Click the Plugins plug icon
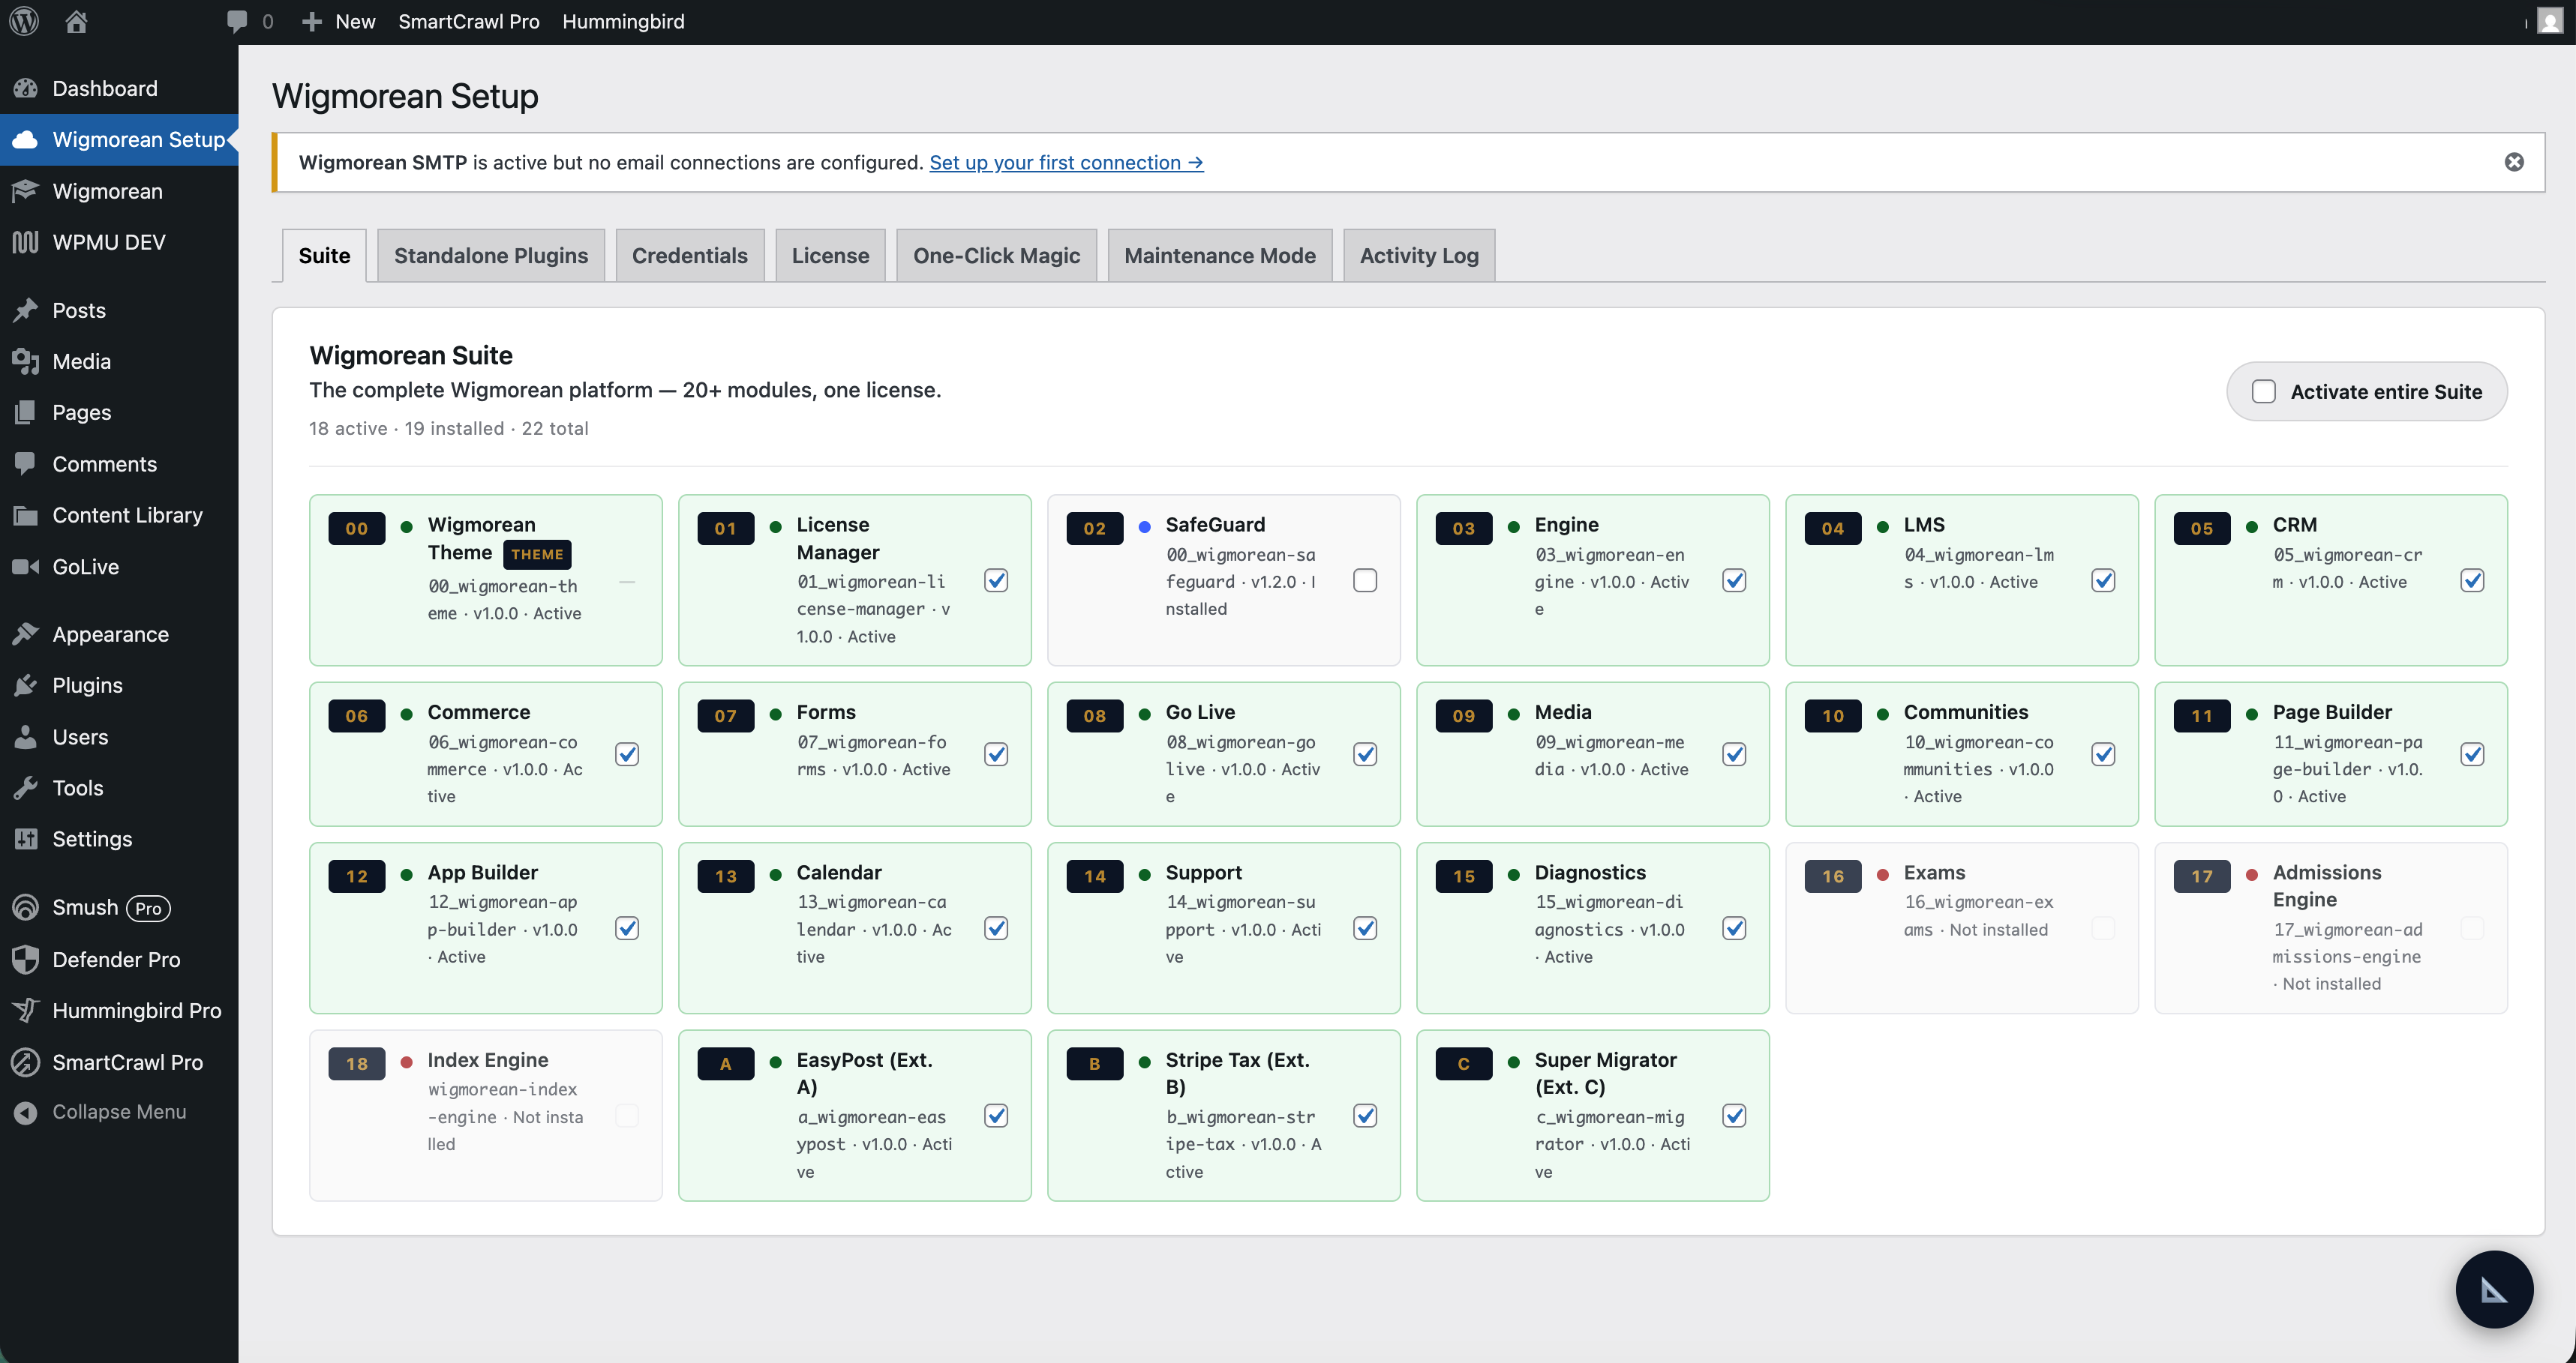The width and height of the screenshot is (2576, 1363). tap(26, 685)
